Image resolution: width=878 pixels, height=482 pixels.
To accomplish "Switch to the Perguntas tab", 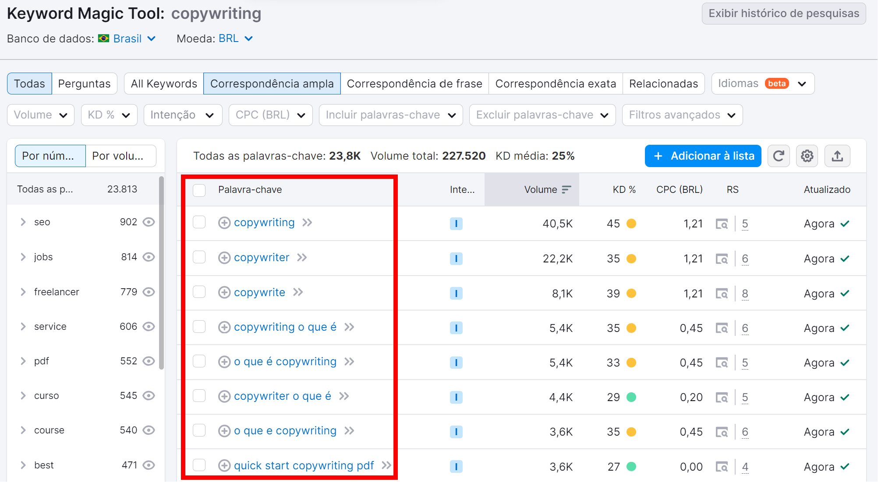I will pos(85,84).
